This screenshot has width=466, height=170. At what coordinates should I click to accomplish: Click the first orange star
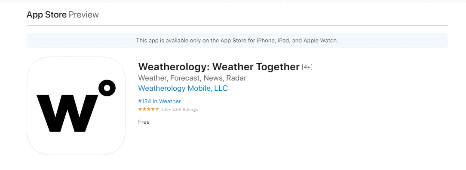pos(140,109)
